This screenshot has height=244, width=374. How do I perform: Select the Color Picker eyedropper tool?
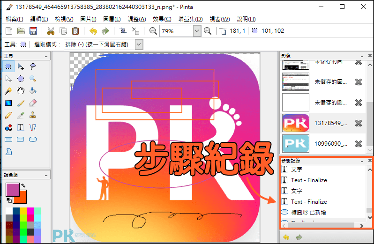pyautogui.click(x=21, y=115)
